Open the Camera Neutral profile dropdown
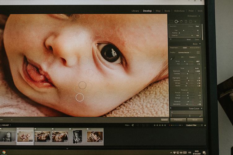Screen dimensions: 233x155 [x=185, y=53]
